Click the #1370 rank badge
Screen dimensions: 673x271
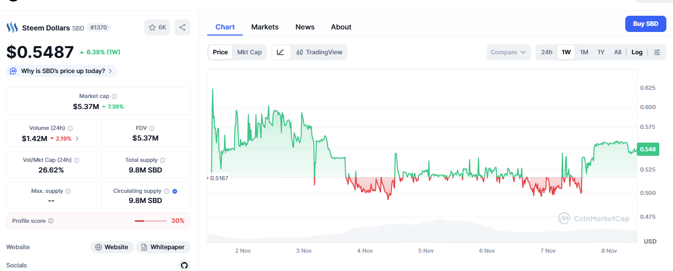point(99,27)
